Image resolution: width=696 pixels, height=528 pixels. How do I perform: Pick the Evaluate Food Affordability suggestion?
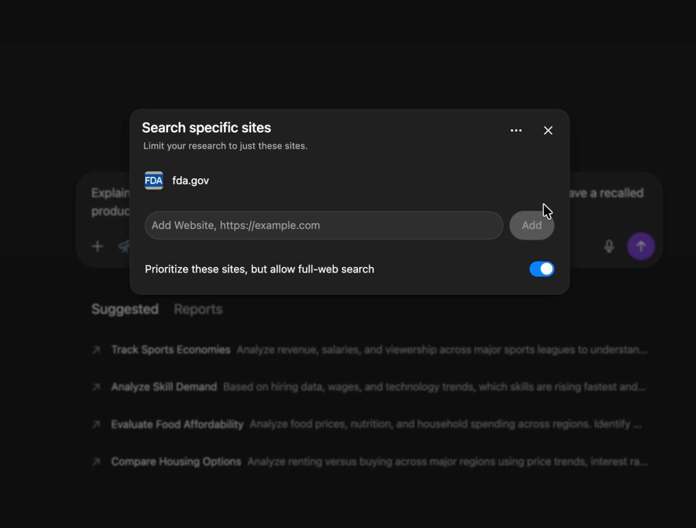pos(177,424)
